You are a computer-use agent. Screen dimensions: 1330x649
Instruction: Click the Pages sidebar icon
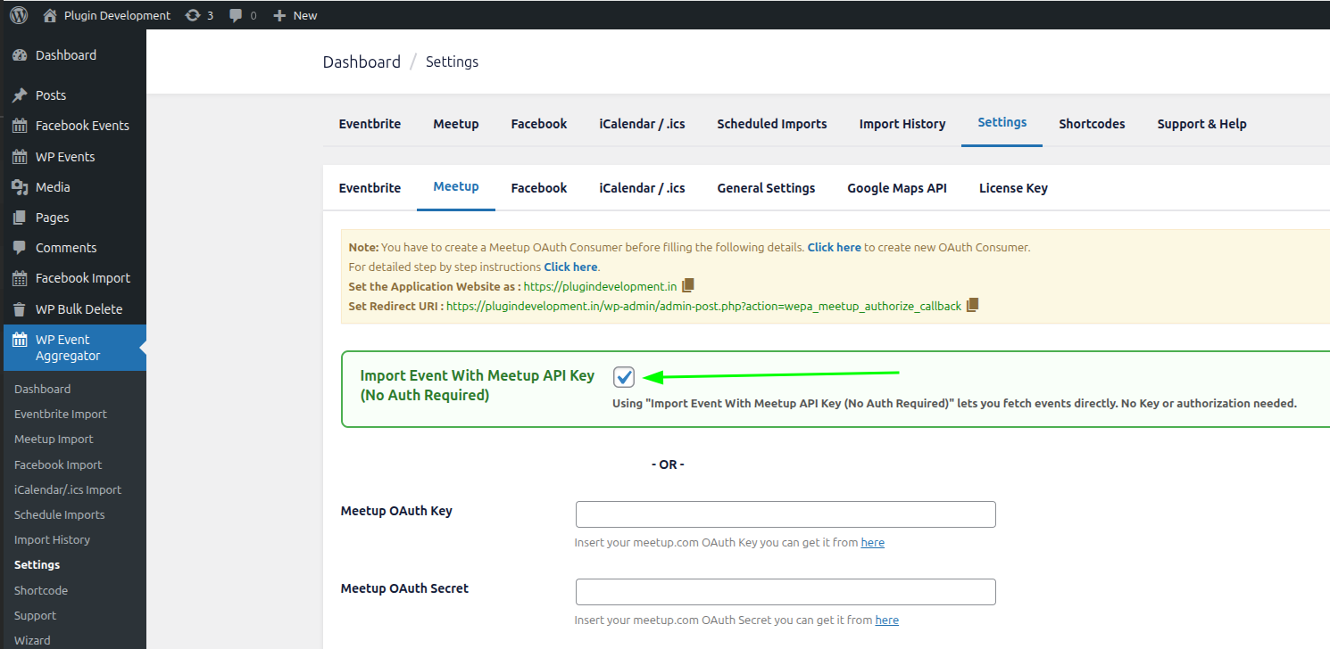(x=20, y=217)
